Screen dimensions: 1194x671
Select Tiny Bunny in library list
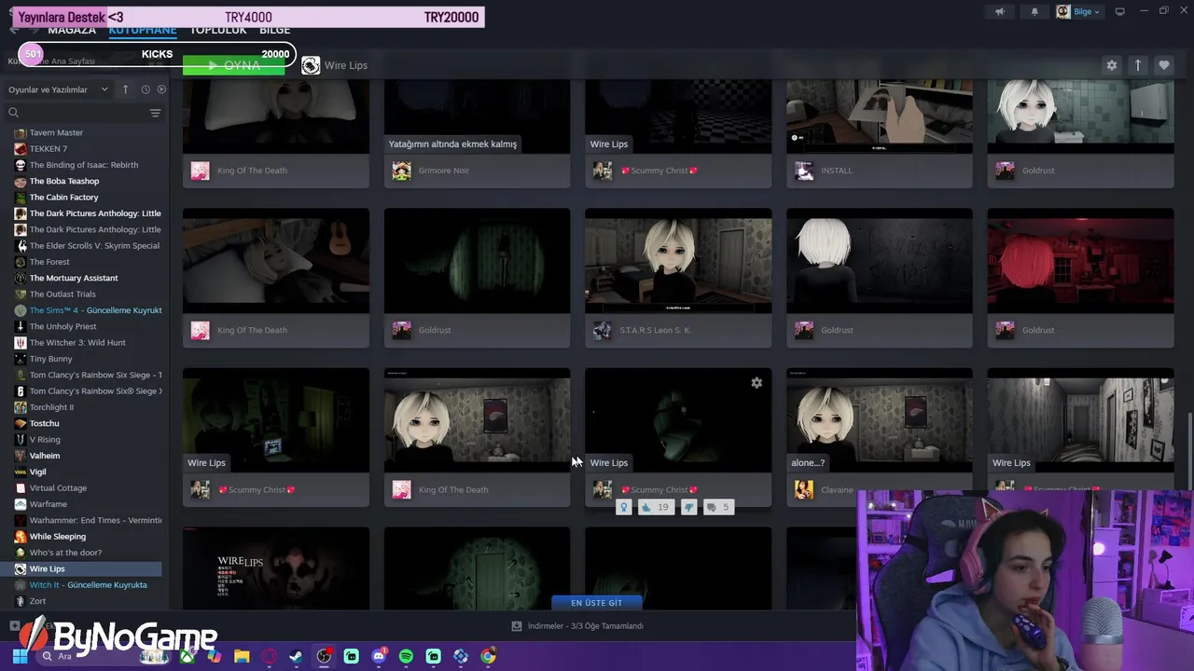click(x=50, y=359)
